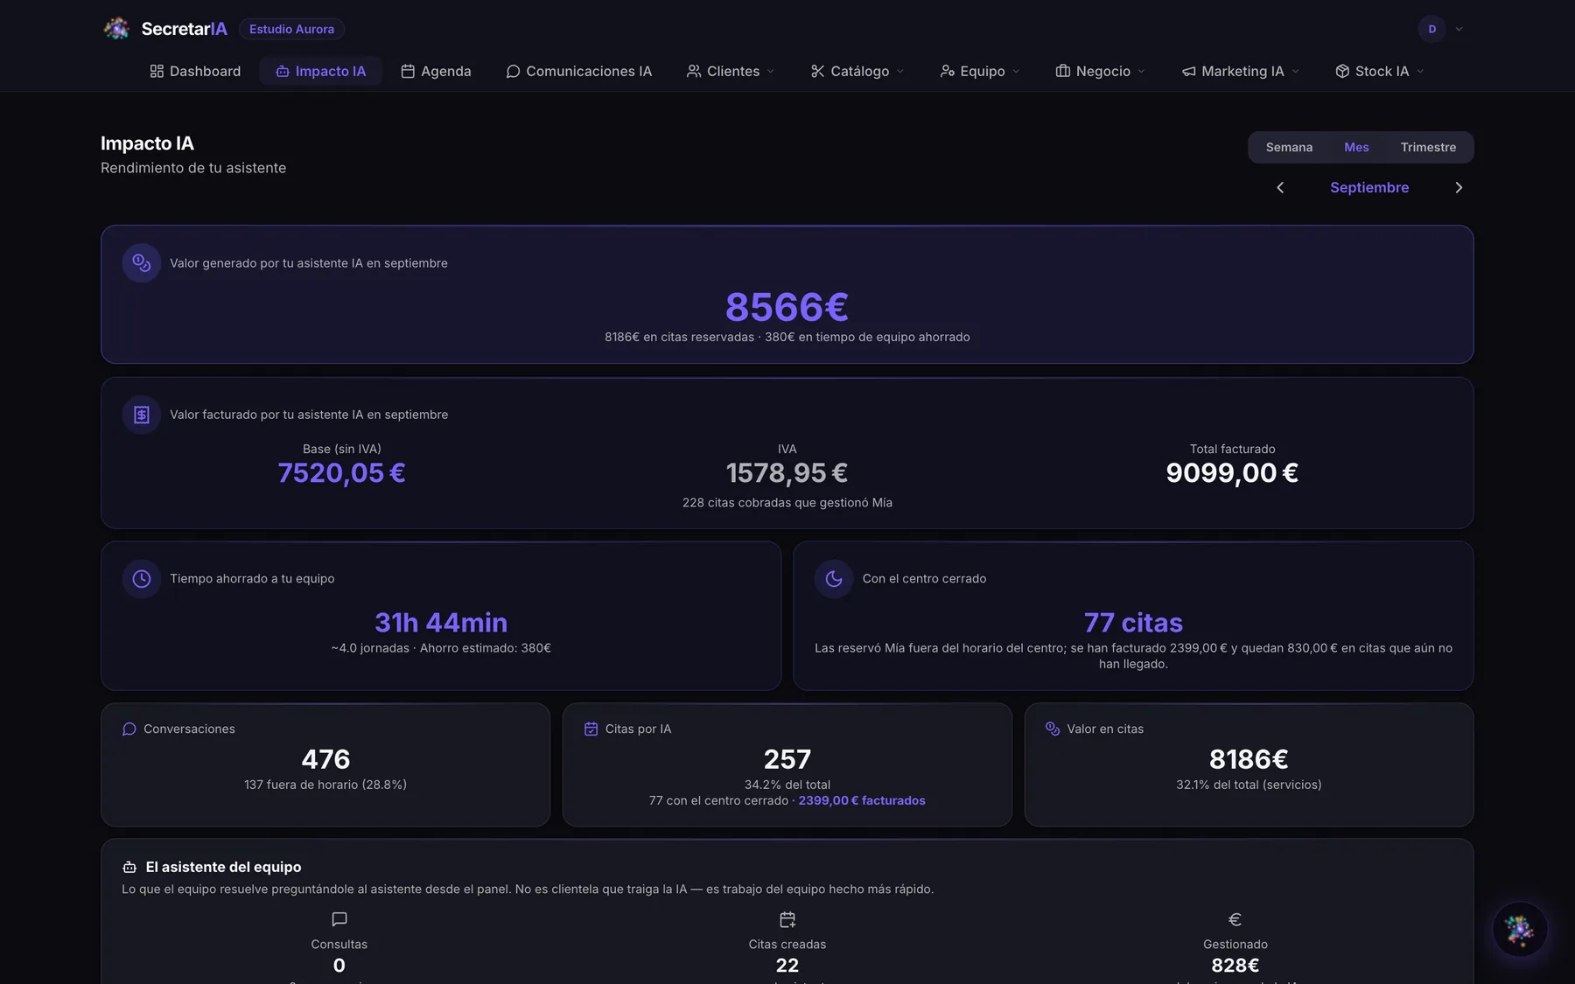Click the SecretarIA logo icon
Viewport: 1575px width, 984px height.
116,29
